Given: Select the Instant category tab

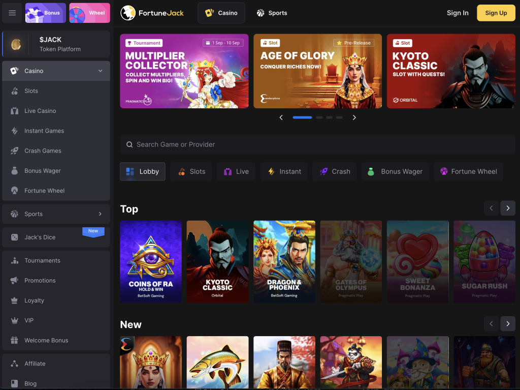Looking at the screenshot, I should tap(284, 171).
